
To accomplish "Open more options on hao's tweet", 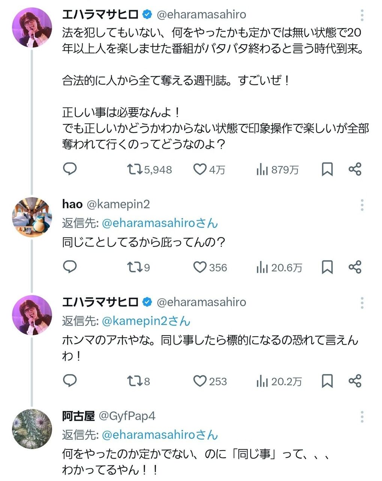I will pos(362,205).
